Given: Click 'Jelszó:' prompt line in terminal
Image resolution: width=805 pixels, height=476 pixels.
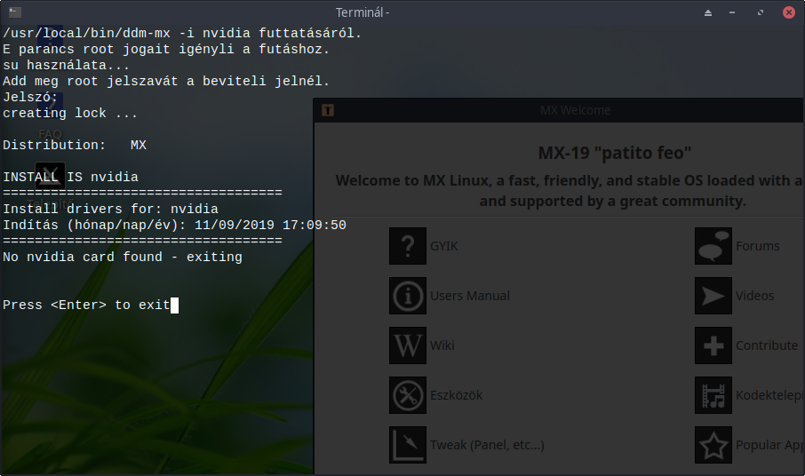Looking at the screenshot, I should tap(30, 97).
